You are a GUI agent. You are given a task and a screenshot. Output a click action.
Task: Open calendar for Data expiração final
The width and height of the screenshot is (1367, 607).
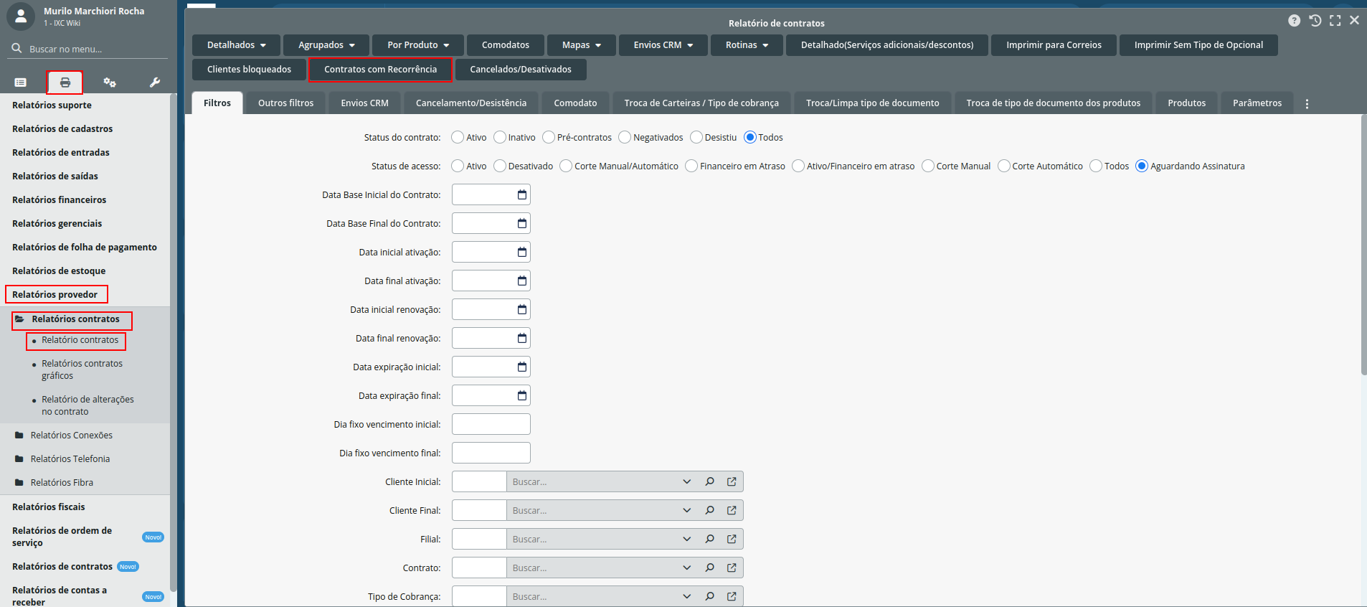tap(522, 395)
